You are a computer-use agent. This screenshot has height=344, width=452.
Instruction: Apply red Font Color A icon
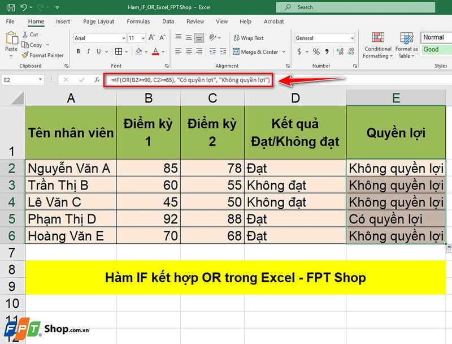tap(156, 51)
